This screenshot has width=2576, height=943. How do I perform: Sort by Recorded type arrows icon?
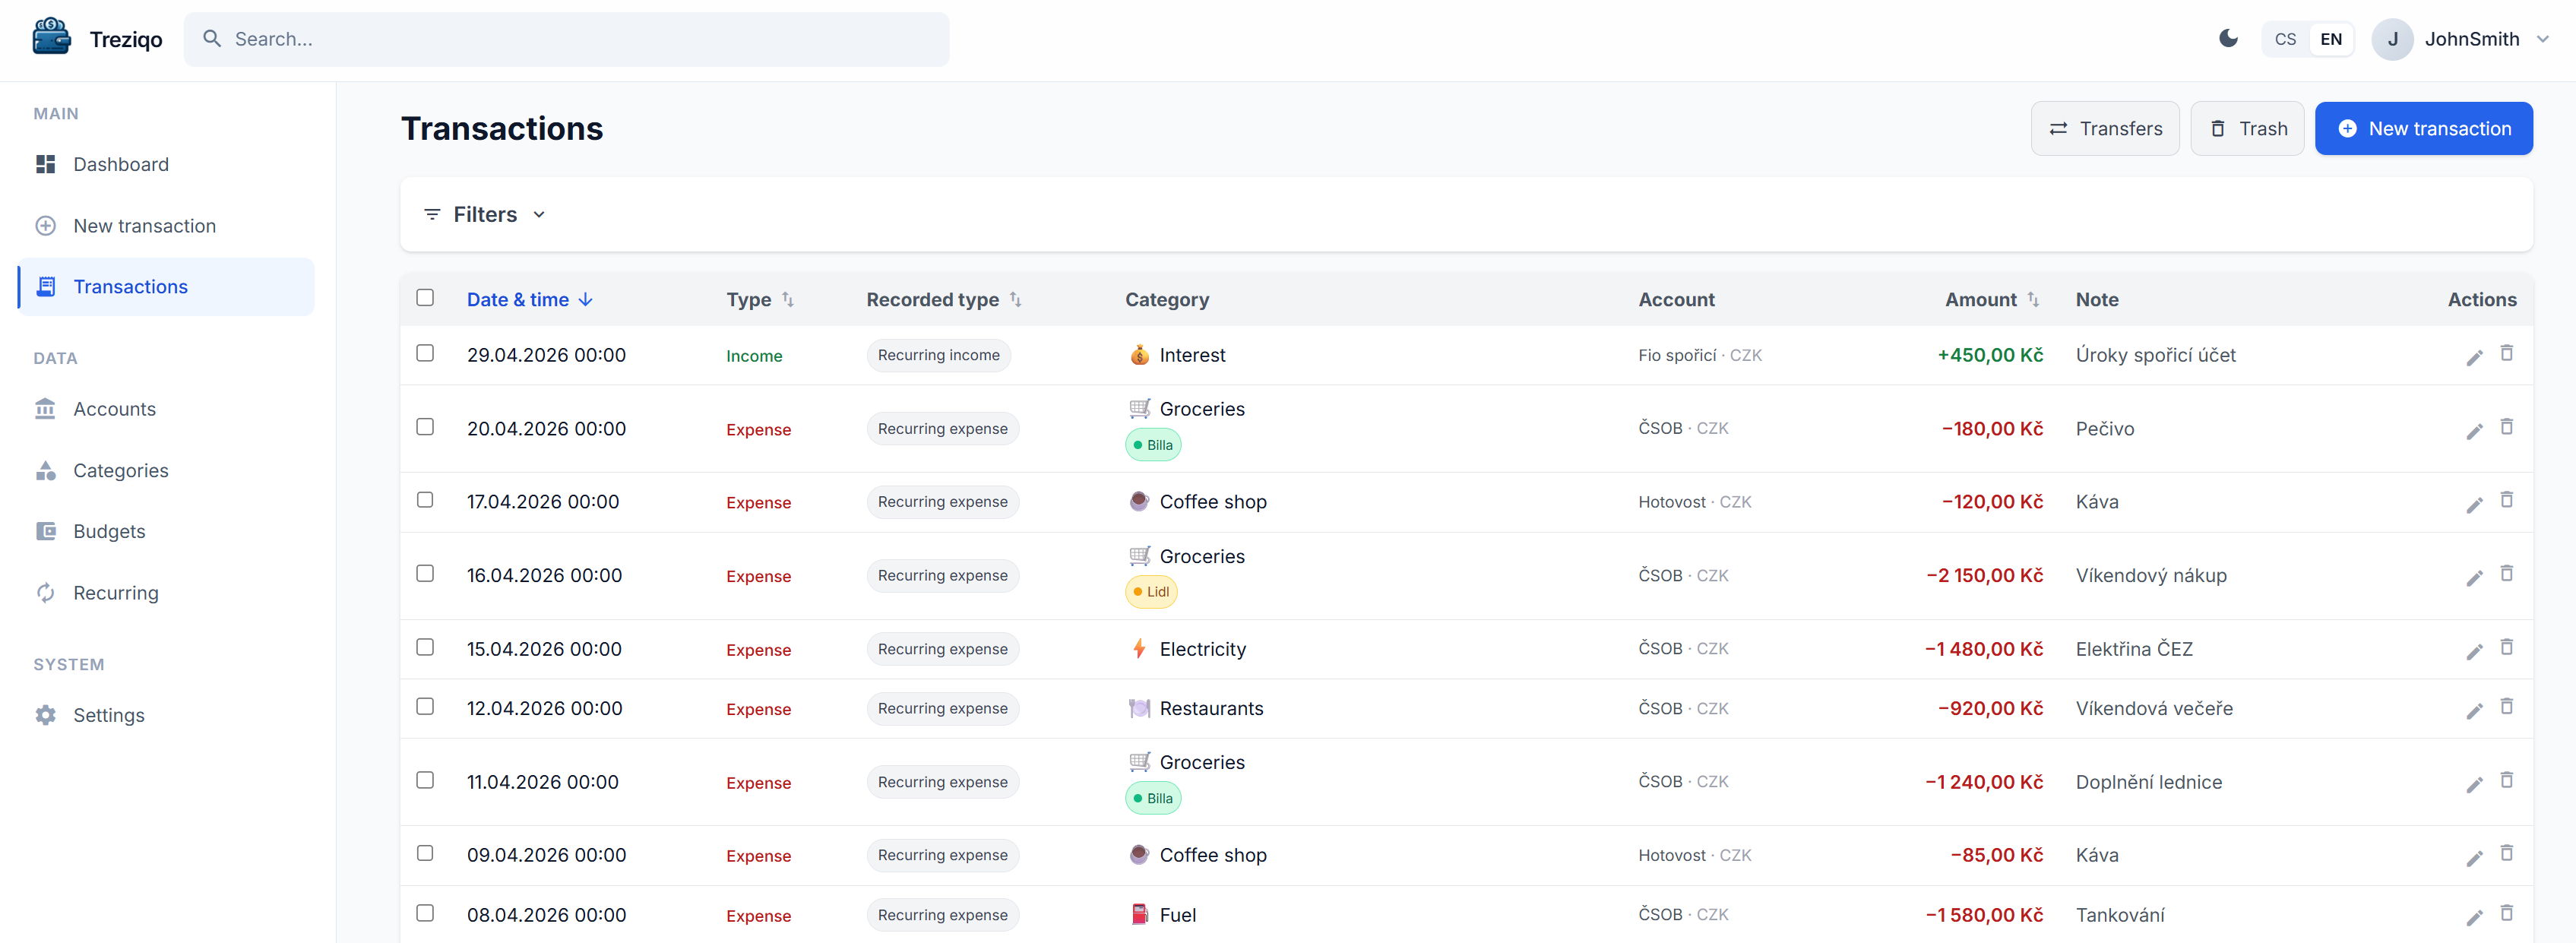tap(1015, 299)
